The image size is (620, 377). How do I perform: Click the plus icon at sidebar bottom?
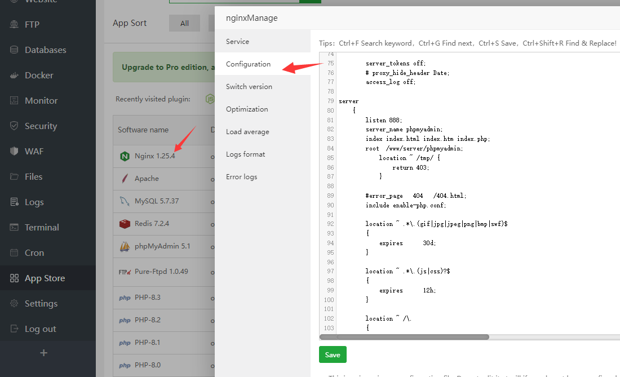44,353
